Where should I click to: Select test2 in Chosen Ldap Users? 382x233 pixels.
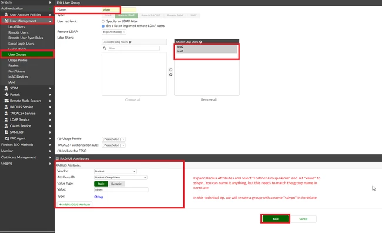point(206,47)
